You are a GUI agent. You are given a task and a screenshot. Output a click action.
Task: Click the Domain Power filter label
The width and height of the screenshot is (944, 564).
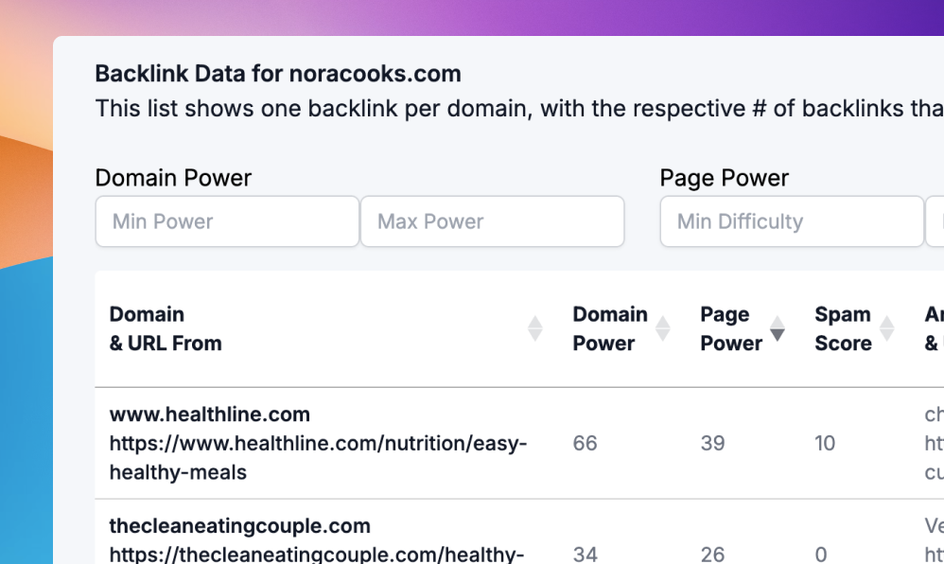click(x=173, y=178)
